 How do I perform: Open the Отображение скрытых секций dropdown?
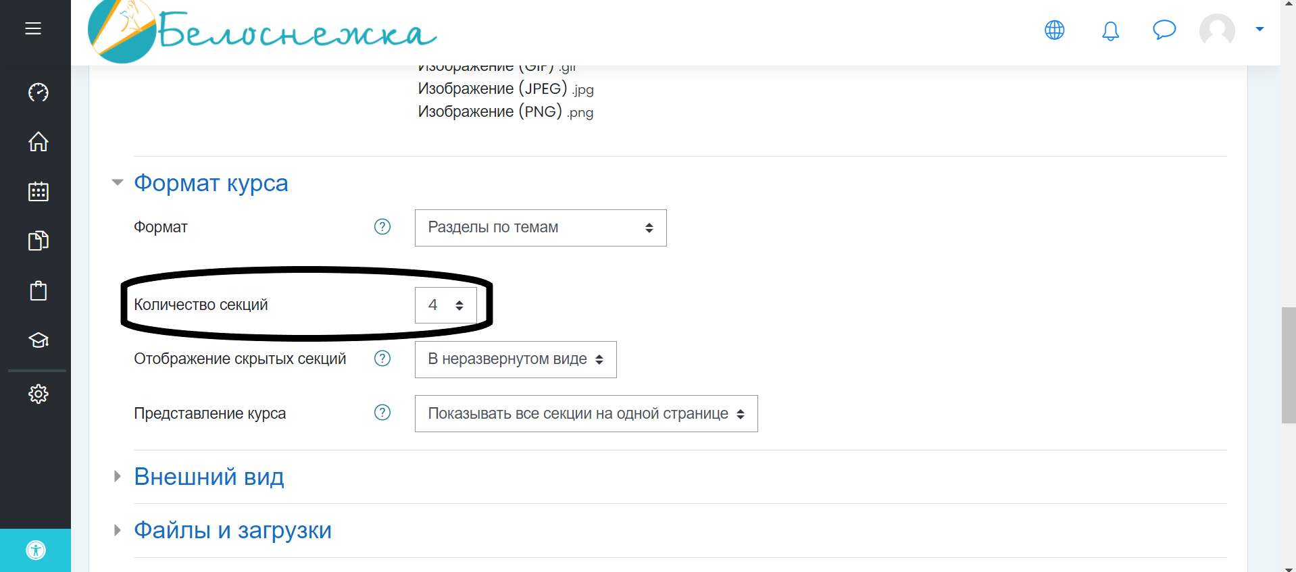(x=515, y=359)
